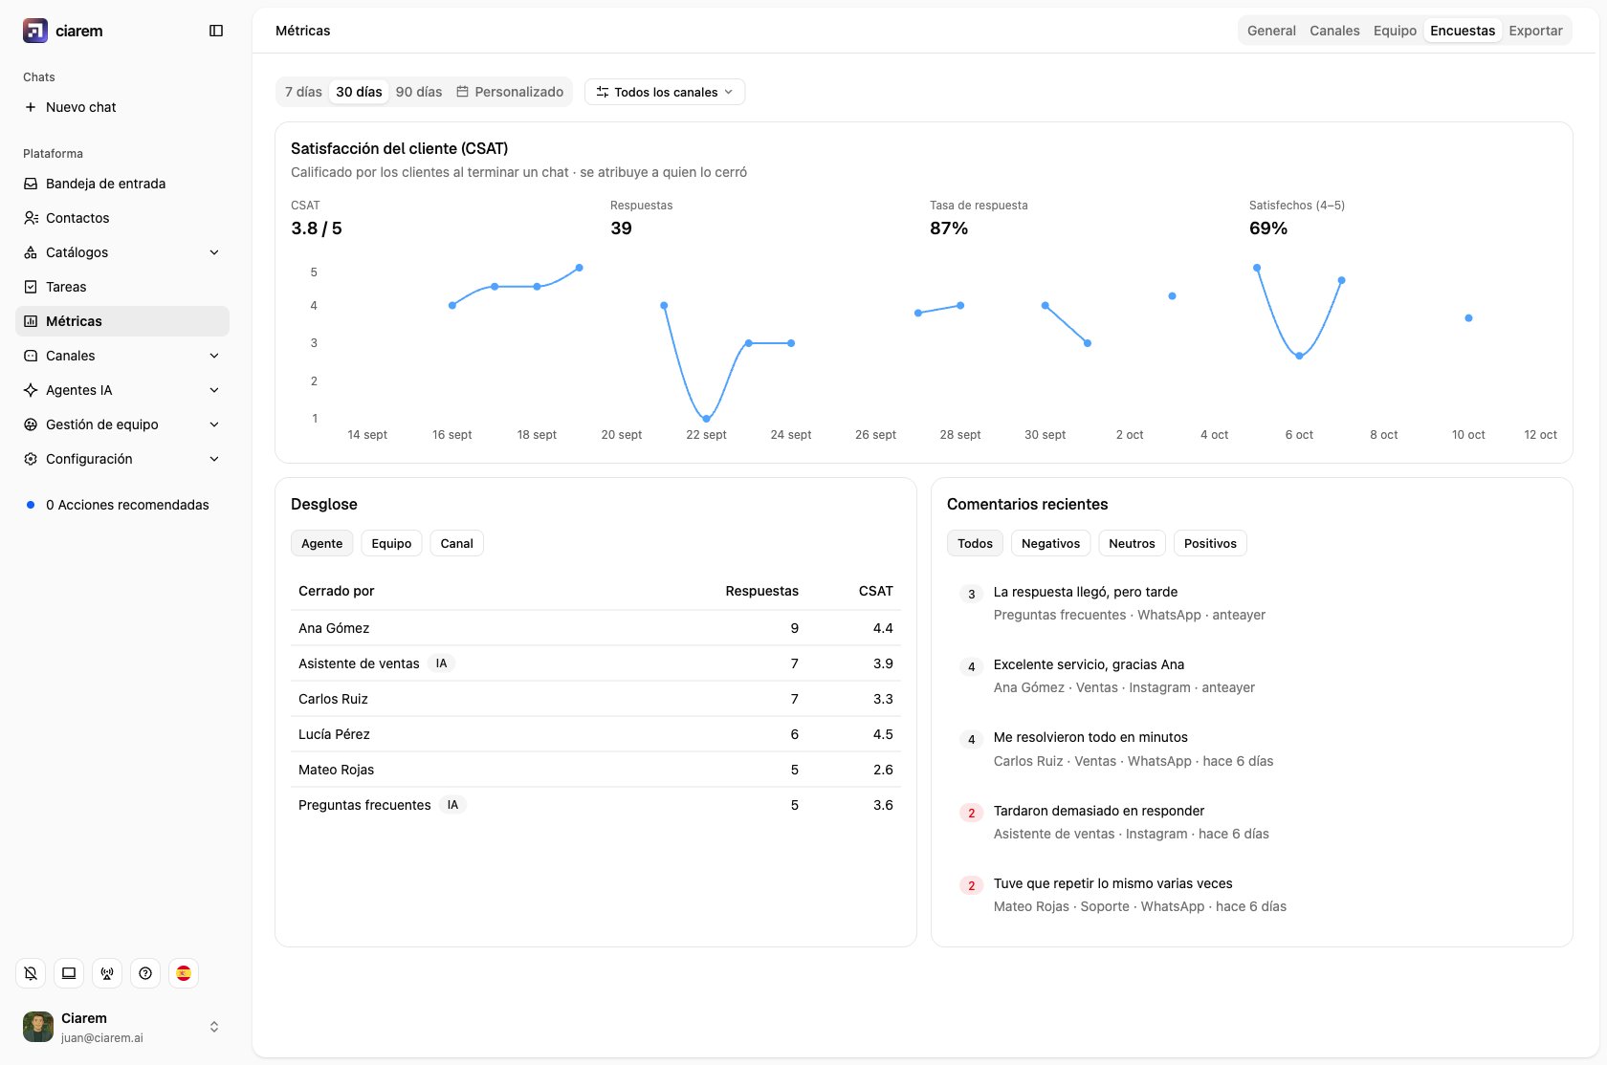The image size is (1607, 1065).
Task: Select the 90 días range
Action: click(x=419, y=92)
